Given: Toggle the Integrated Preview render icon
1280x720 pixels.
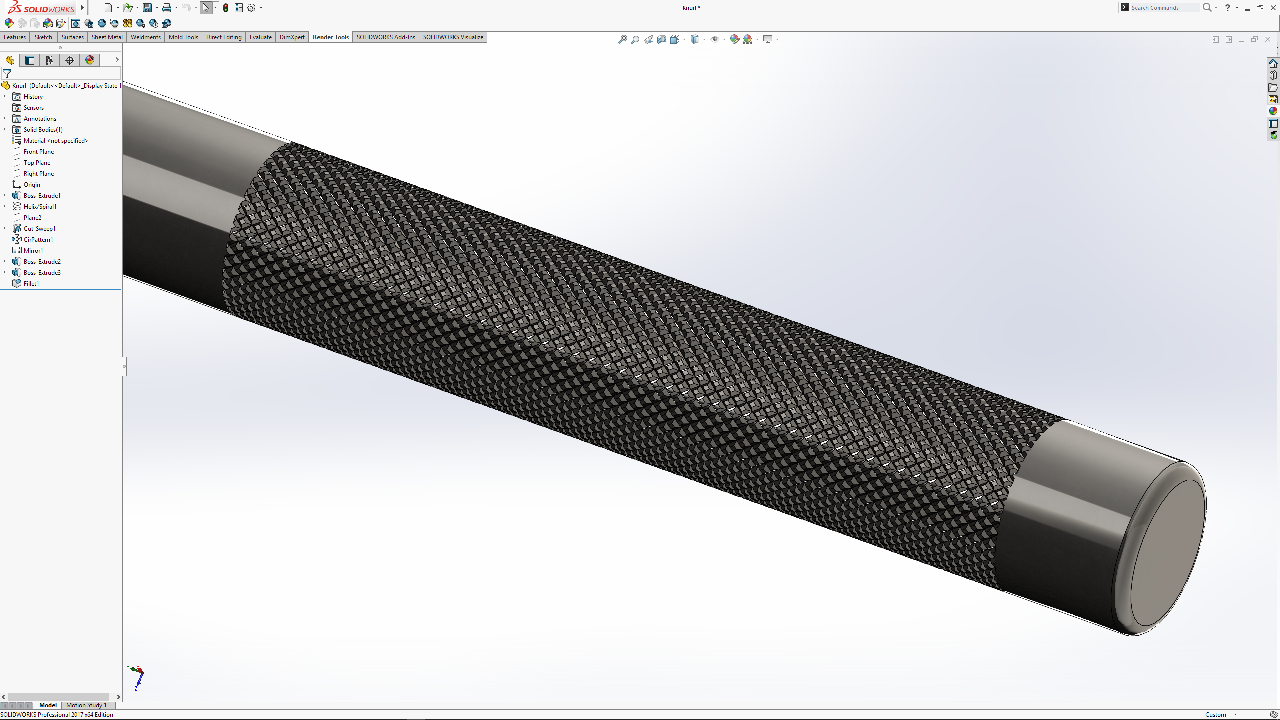Looking at the screenshot, I should (x=76, y=23).
